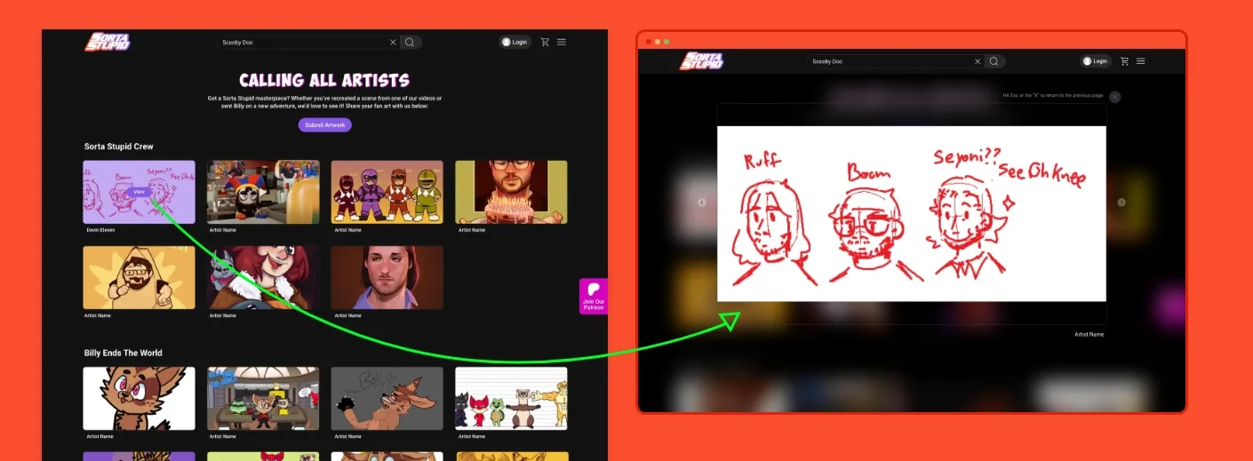Screen dimensions: 1253x461
Task: Go to the previous artwork with the left arrow
Action: coord(701,203)
